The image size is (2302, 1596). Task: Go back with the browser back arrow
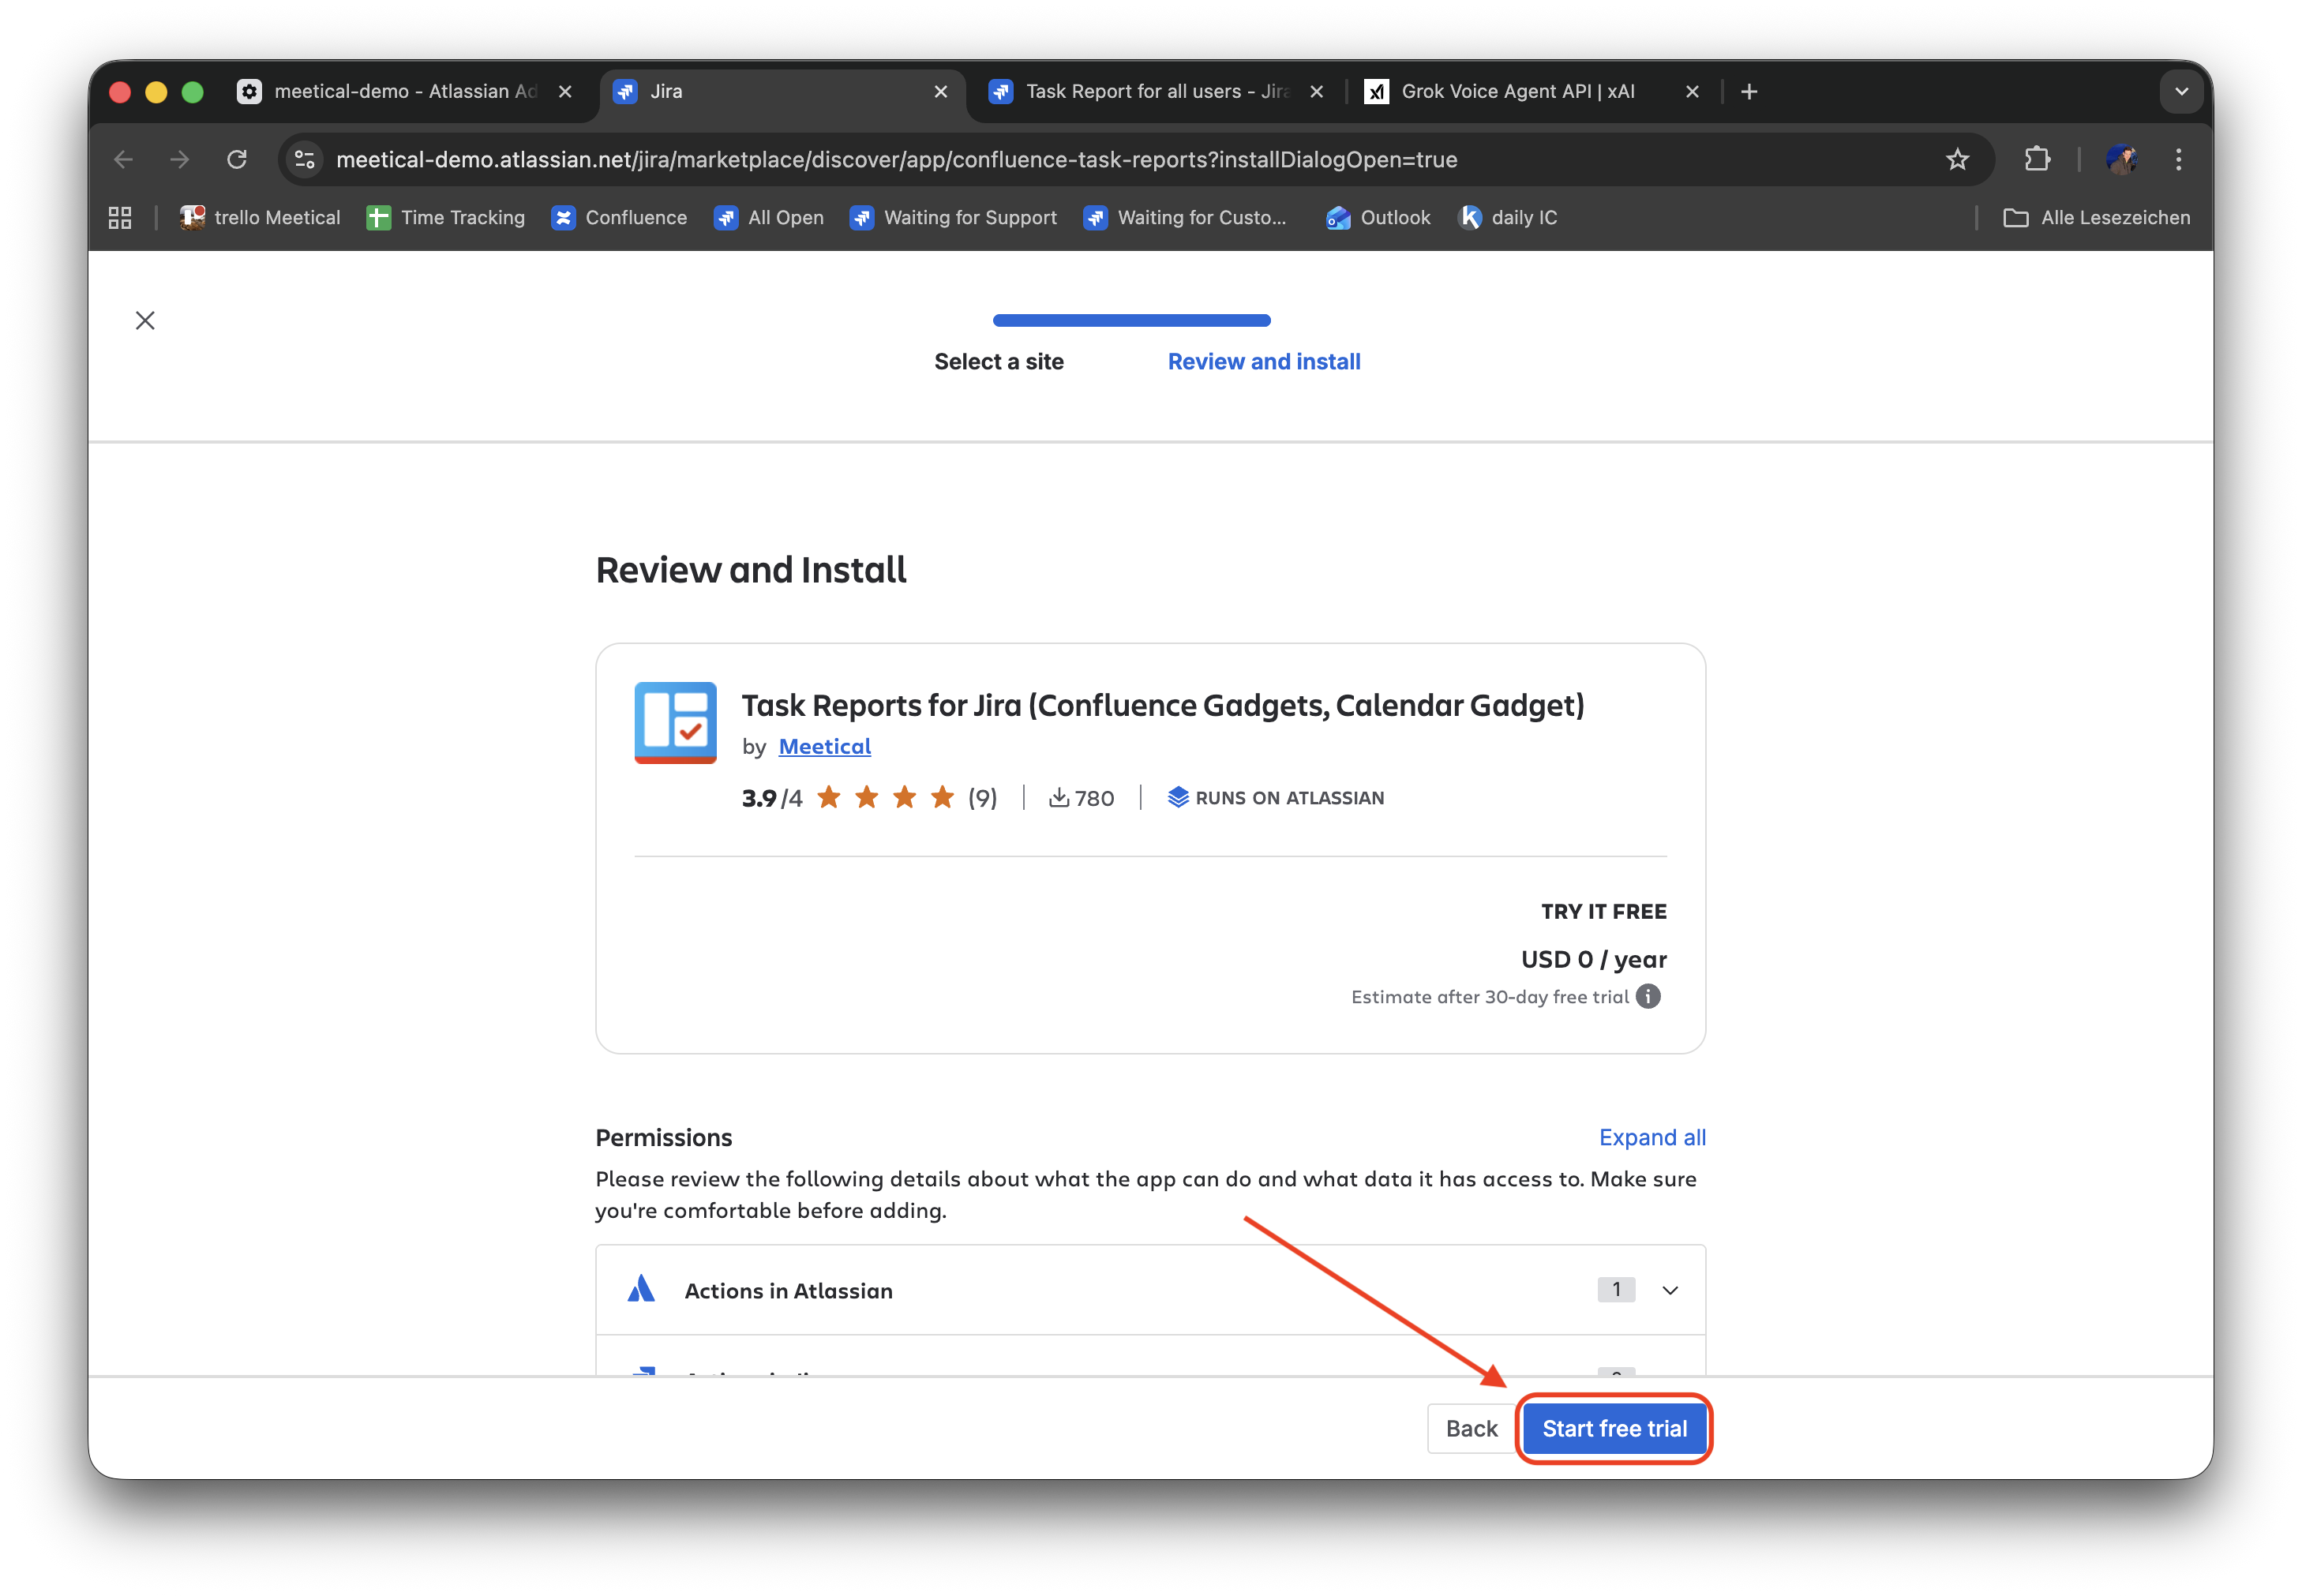point(123,159)
